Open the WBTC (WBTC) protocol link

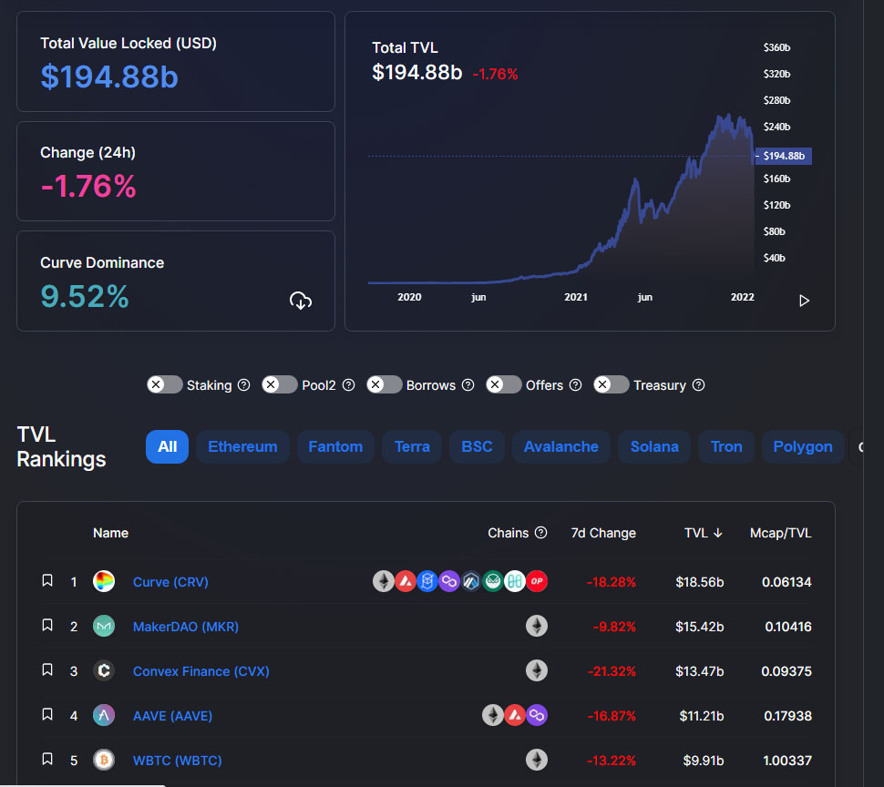(x=177, y=761)
